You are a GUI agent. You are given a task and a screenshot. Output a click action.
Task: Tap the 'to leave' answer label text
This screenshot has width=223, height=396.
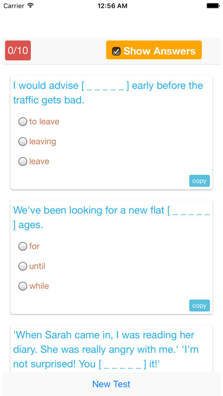(44, 122)
